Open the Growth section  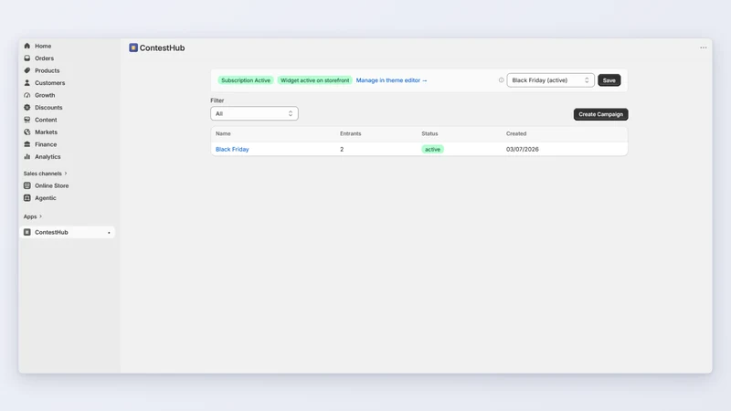[45, 95]
